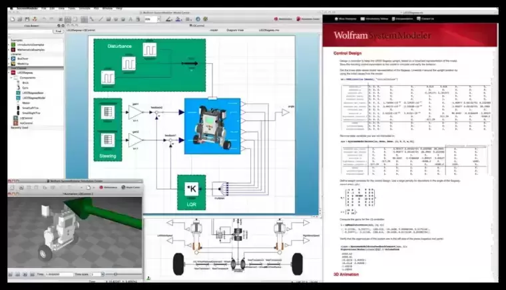Open the Edit menu
The image size is (506, 290).
click(53, 9)
